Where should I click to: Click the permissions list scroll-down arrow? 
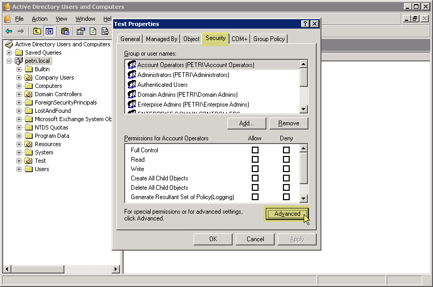pyautogui.click(x=304, y=198)
